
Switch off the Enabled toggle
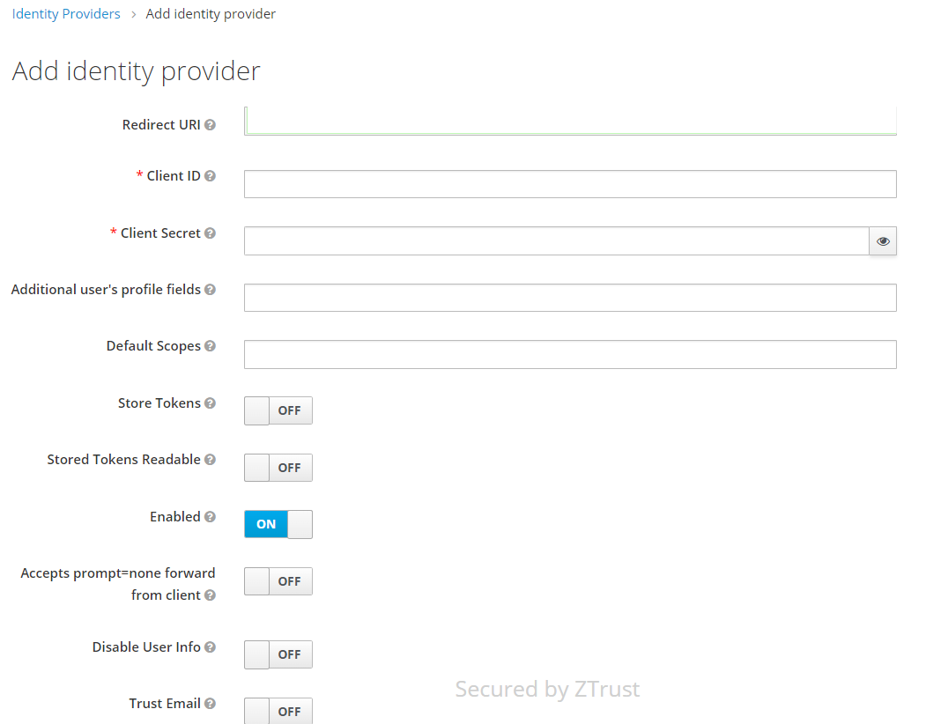coord(278,524)
